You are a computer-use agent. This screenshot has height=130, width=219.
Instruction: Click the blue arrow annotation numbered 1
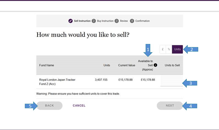point(148,49)
